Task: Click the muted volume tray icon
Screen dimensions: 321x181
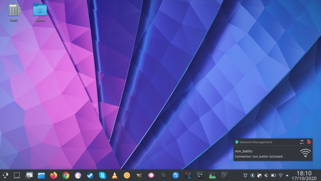Action: pyautogui.click(x=266, y=175)
